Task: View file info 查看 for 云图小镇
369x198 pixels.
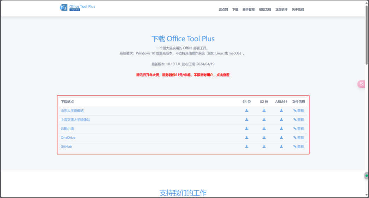Action: click(299, 128)
